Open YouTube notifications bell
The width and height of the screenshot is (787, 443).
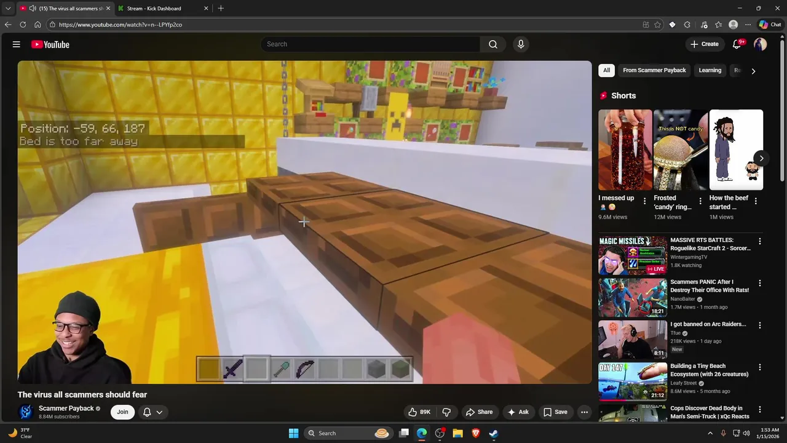pos(737,44)
